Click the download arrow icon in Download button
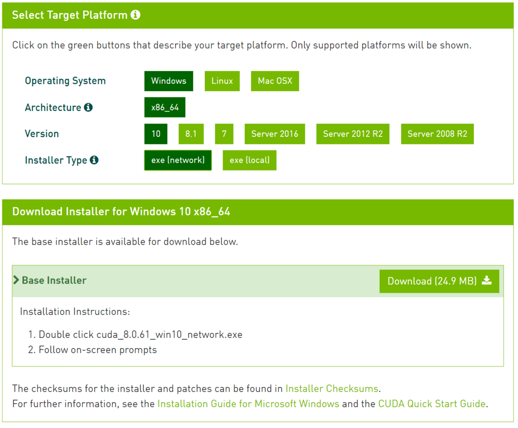 pos(487,281)
